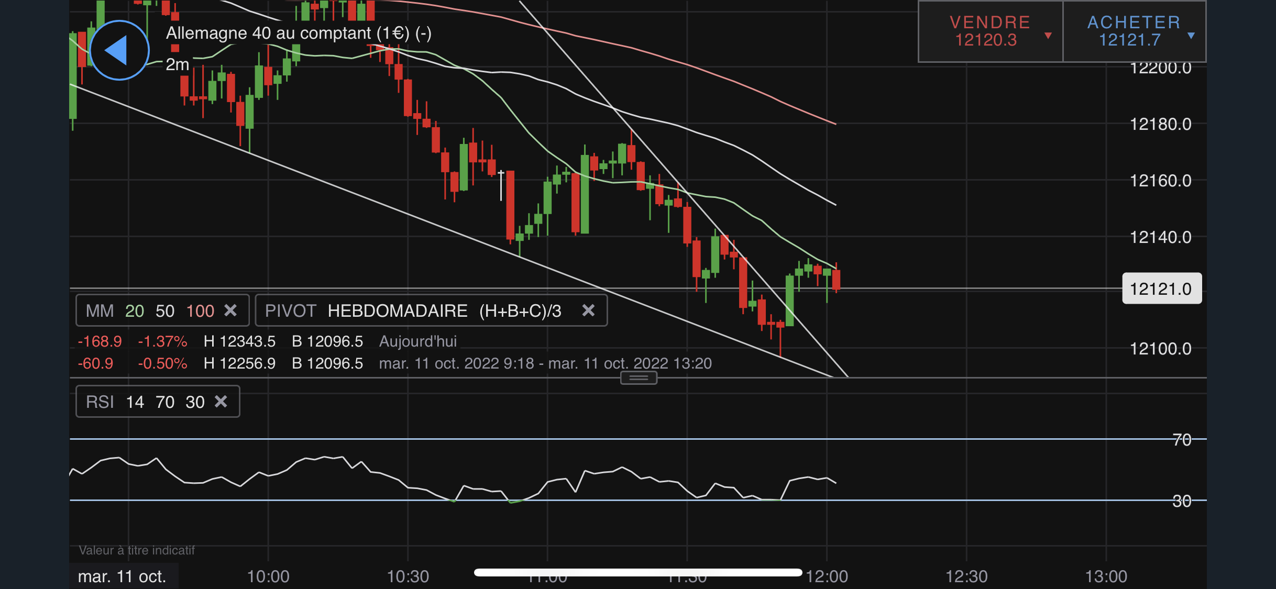Remove the MM moving average indicator
This screenshot has width=1276, height=589.
[x=230, y=310]
